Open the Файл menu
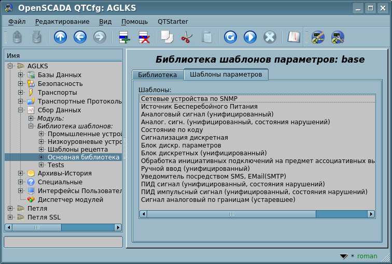Image resolution: width=392 pixels, height=264 pixels. 17,22
